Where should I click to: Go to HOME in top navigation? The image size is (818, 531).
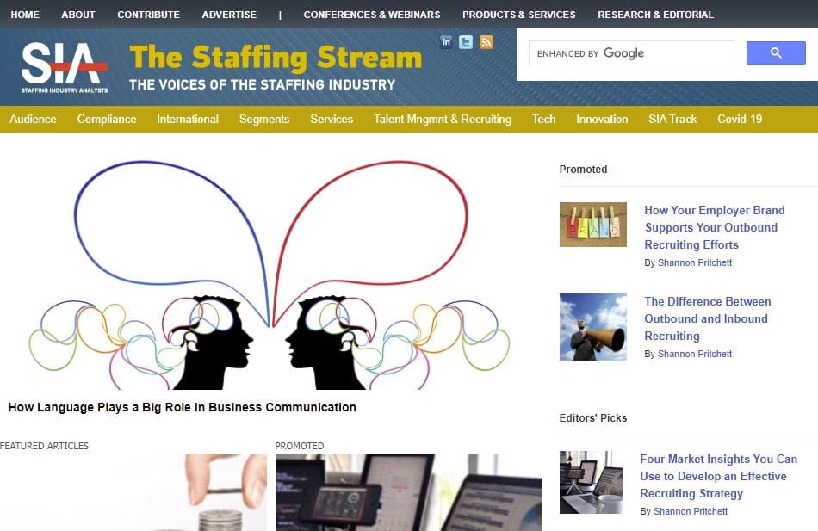point(25,15)
